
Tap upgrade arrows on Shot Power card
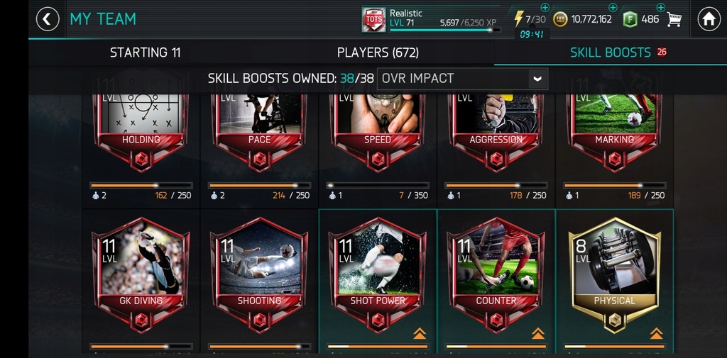point(420,332)
